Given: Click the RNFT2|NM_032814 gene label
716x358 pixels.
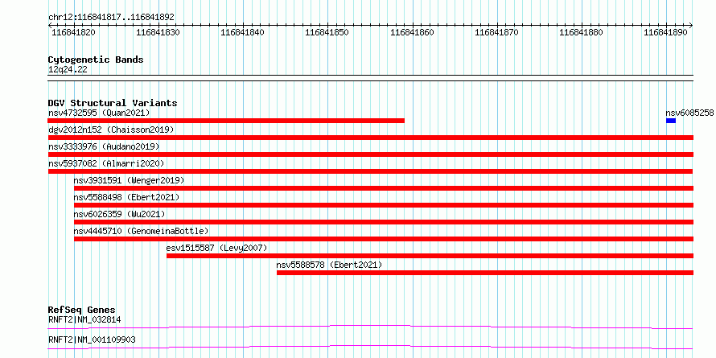Looking at the screenshot, I should coord(84,319).
